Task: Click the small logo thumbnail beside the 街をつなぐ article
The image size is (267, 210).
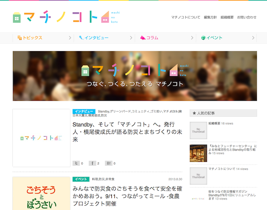Action: (199, 199)
